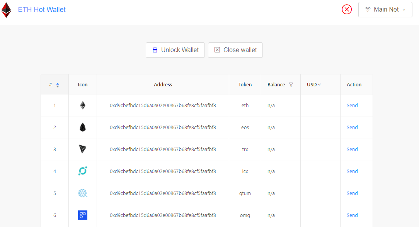
Task: Click the eos token icon
Action: coord(83,127)
